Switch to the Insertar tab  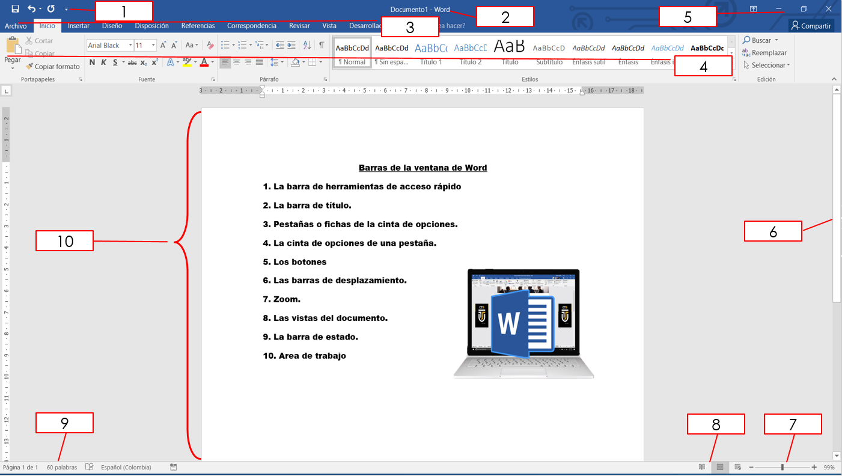coord(79,26)
